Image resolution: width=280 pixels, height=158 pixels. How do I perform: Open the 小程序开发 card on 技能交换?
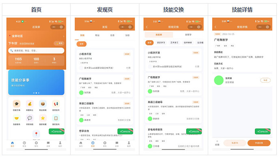174,60
